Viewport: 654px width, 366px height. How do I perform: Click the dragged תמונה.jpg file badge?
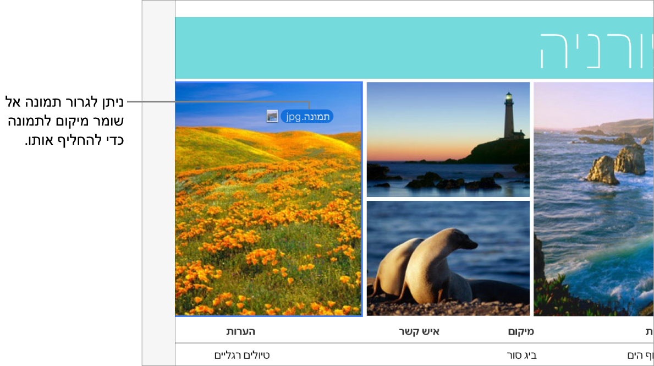tap(306, 117)
